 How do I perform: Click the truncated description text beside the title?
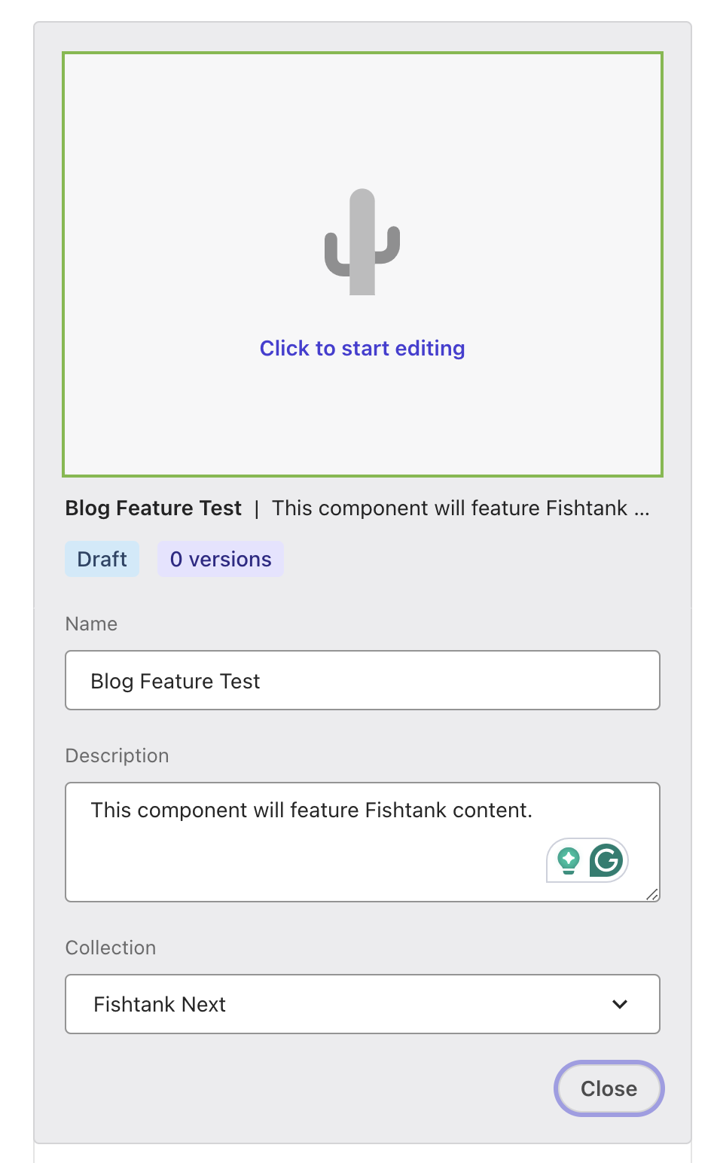click(461, 508)
